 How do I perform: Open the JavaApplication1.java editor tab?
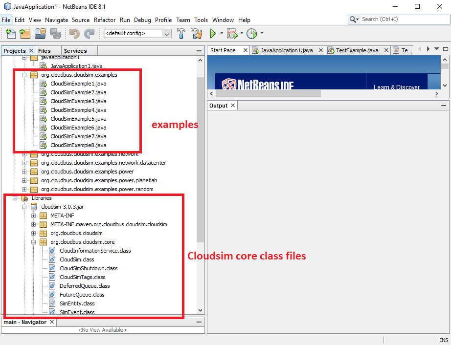click(x=287, y=50)
